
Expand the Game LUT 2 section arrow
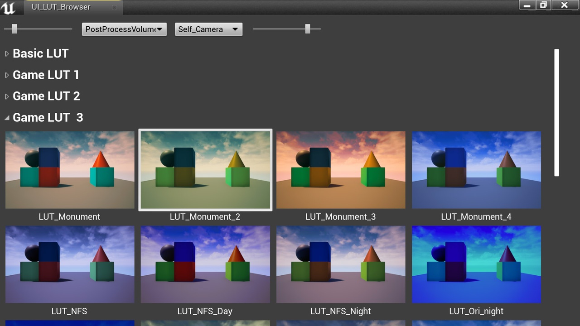(7, 96)
